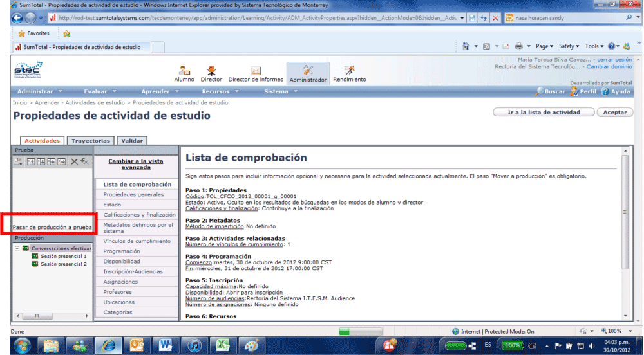
Task: Select Sesión presencial 1 tree item
Action: pos(63,256)
